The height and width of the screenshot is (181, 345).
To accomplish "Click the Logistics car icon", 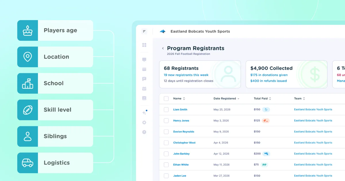I will pos(28,163).
